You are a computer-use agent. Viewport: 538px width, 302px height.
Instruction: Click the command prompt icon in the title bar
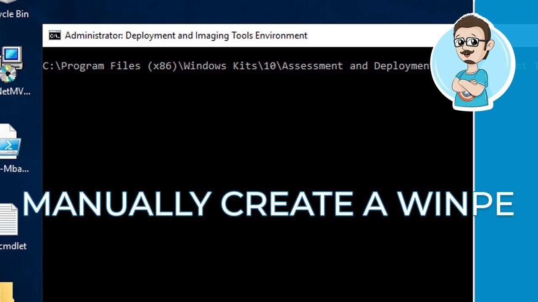pyautogui.click(x=55, y=36)
